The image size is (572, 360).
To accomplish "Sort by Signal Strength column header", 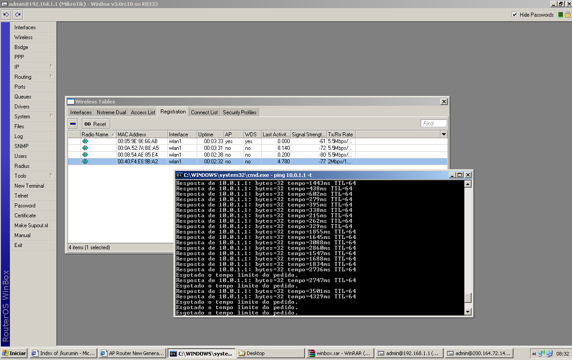I will (x=309, y=135).
